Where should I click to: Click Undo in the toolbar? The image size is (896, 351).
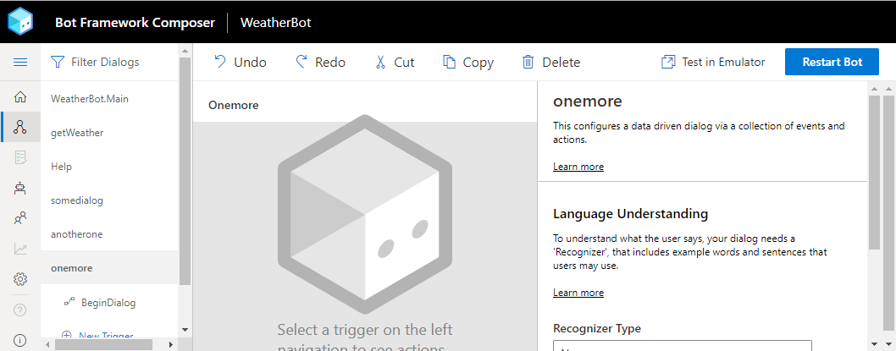point(240,63)
